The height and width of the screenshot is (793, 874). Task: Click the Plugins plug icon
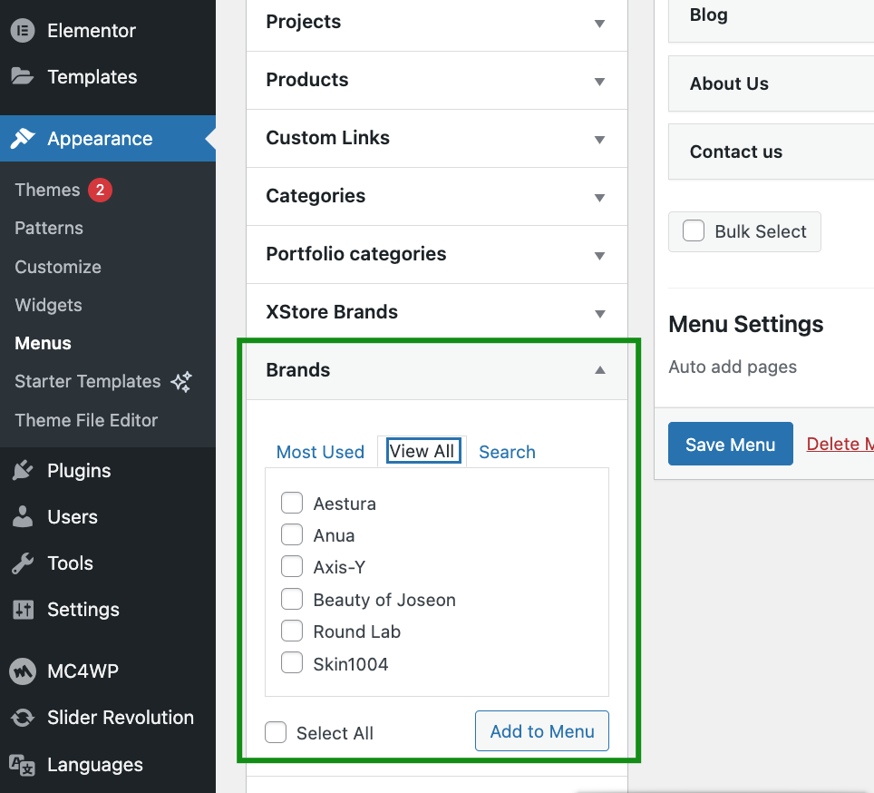click(x=23, y=471)
